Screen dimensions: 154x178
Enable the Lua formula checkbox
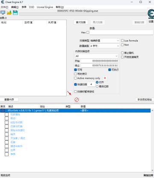tap(122, 41)
